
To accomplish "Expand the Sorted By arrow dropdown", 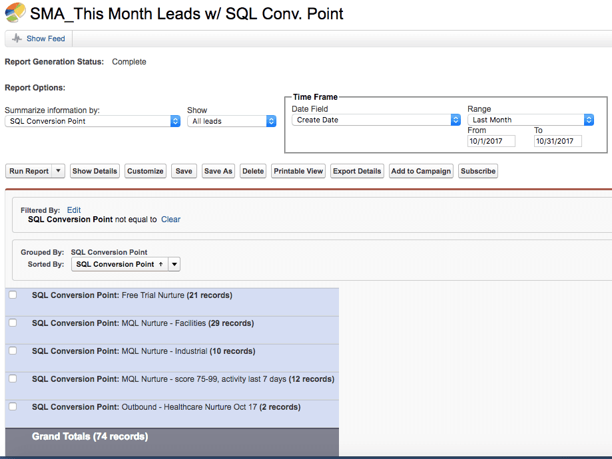I will 174,264.
